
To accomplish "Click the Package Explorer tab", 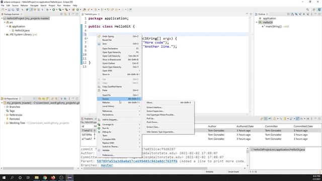I will click(x=12, y=14).
